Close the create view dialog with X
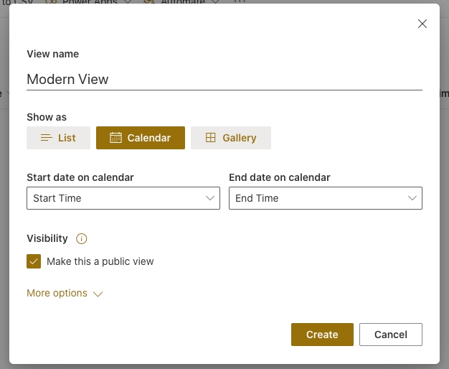This screenshot has height=369, width=449. coord(422,24)
